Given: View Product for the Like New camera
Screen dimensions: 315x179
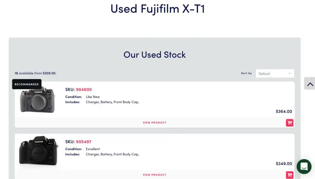Looking at the screenshot, I should click(154, 123).
